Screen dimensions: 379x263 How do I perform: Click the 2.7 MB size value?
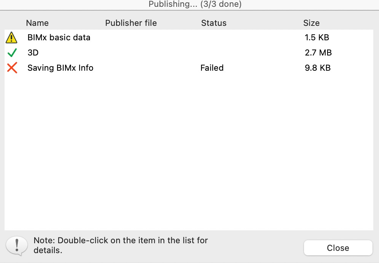[318, 52]
